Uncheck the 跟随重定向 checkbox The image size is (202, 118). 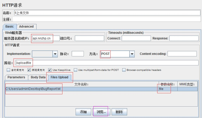click(x=29, y=70)
